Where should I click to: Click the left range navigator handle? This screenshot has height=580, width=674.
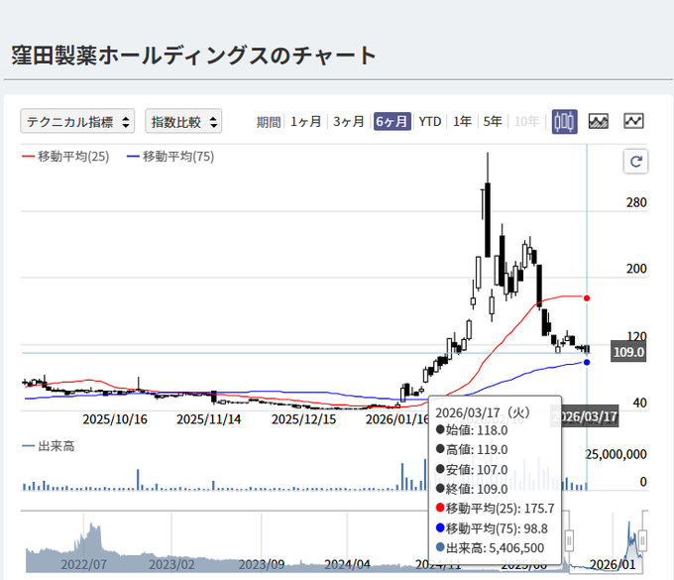click(x=569, y=540)
